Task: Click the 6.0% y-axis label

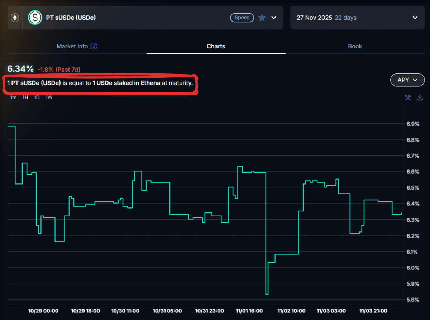Action: click(412, 268)
